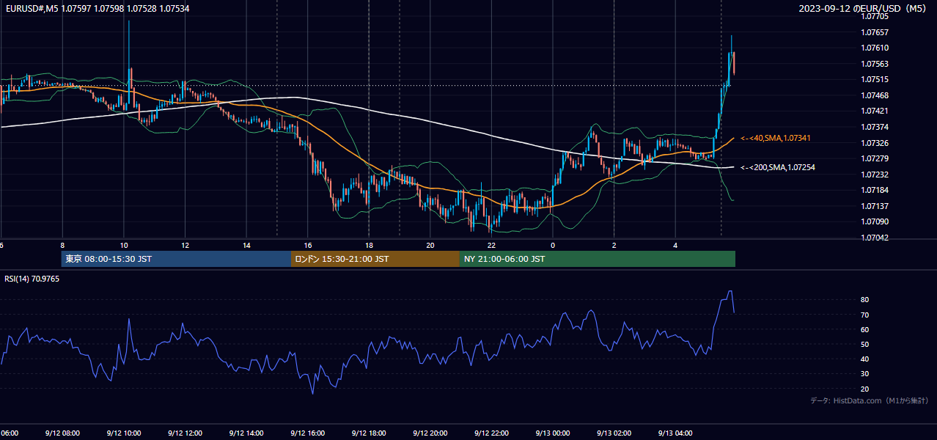The image size is (937, 440).
Task: Click the 9/12 12:00 time axis label
Action: pyautogui.click(x=185, y=433)
